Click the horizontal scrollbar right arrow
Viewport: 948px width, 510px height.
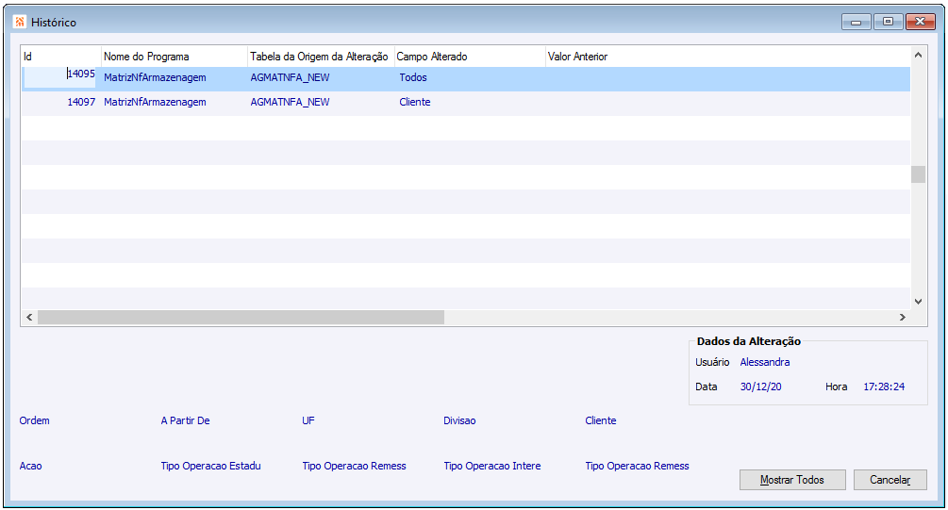coord(902,318)
